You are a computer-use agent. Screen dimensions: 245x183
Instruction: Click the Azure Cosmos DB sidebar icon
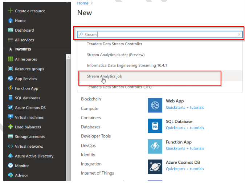point(11,108)
